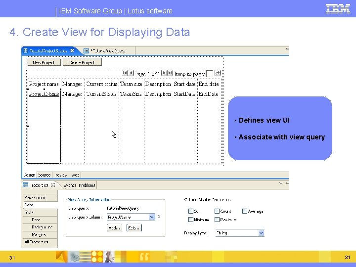Screen dimensions: 356x267
Task: Open Events tab
Action: point(70,185)
